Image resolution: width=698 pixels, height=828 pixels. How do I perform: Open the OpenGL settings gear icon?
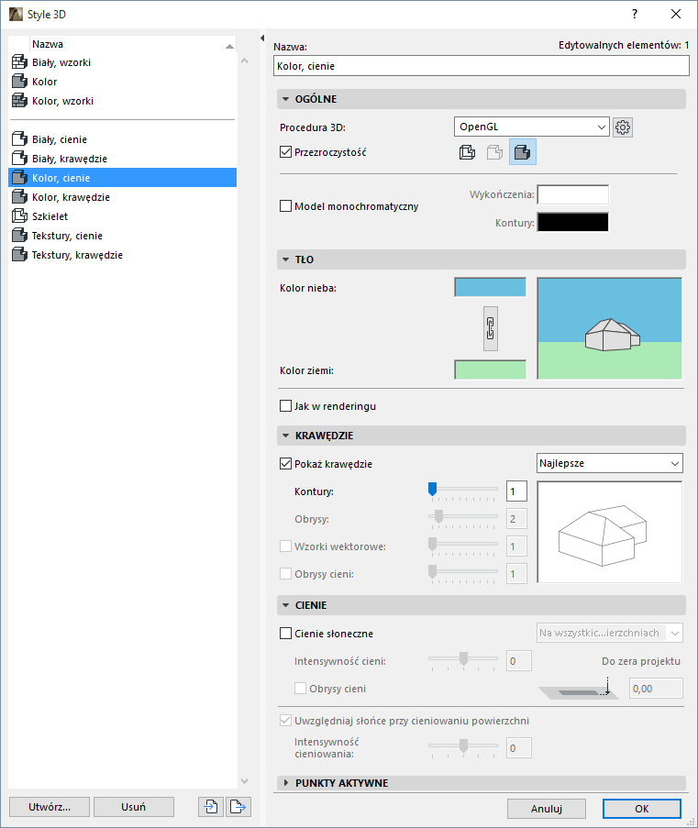coord(623,127)
